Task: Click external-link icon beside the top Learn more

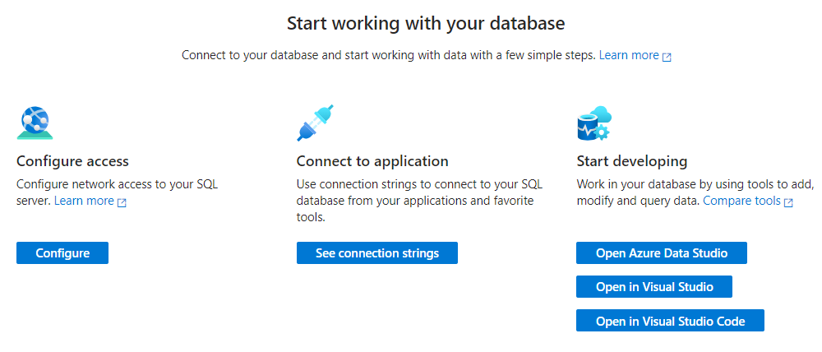Action: pos(667,57)
